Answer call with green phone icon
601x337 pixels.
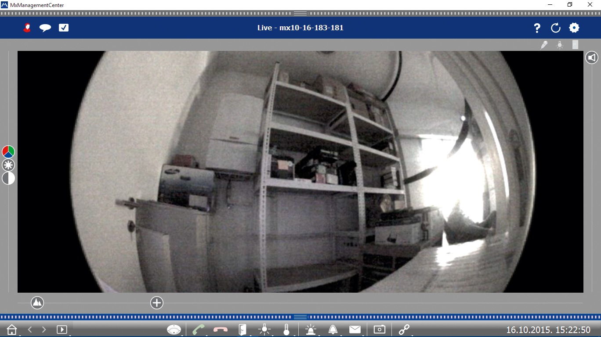click(199, 330)
